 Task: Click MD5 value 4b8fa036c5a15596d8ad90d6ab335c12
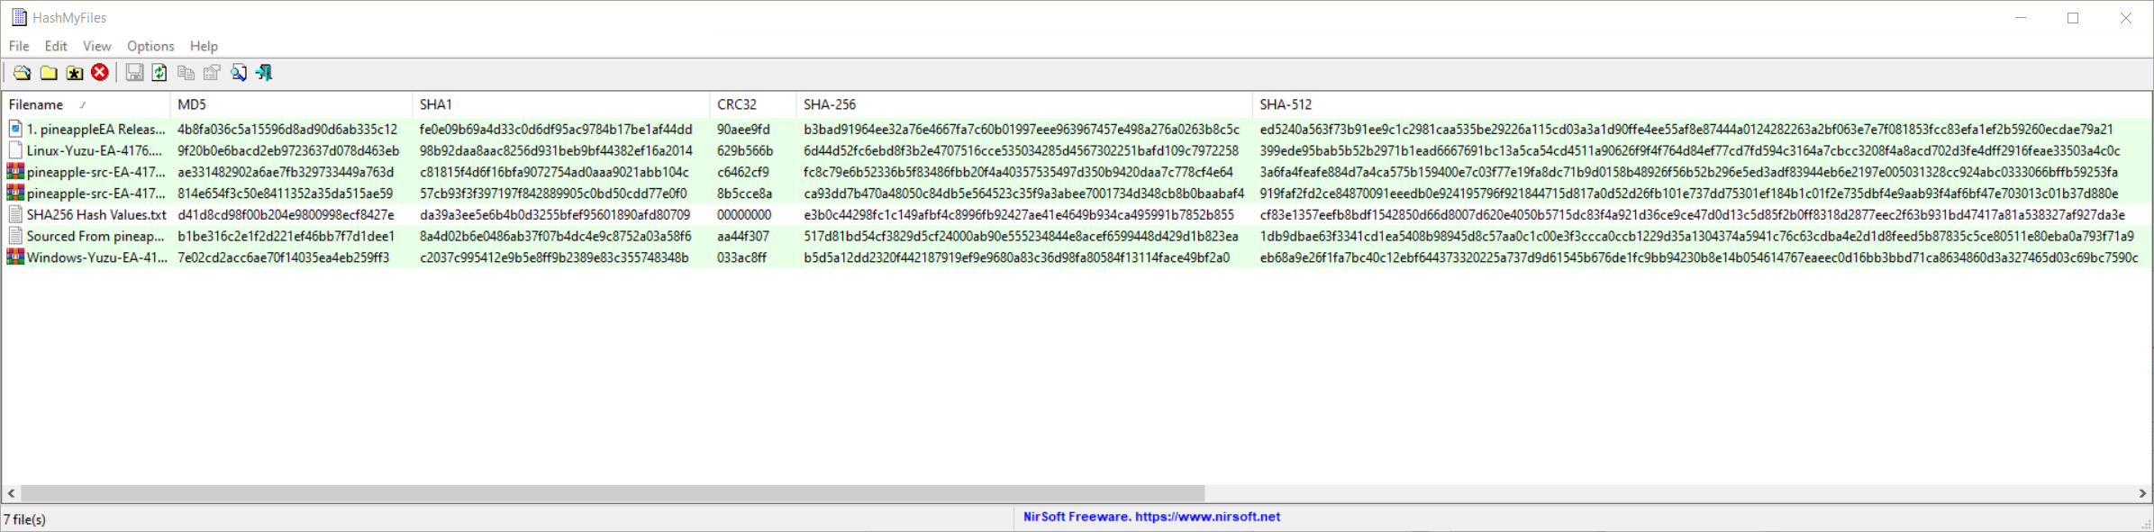pyautogui.click(x=287, y=129)
